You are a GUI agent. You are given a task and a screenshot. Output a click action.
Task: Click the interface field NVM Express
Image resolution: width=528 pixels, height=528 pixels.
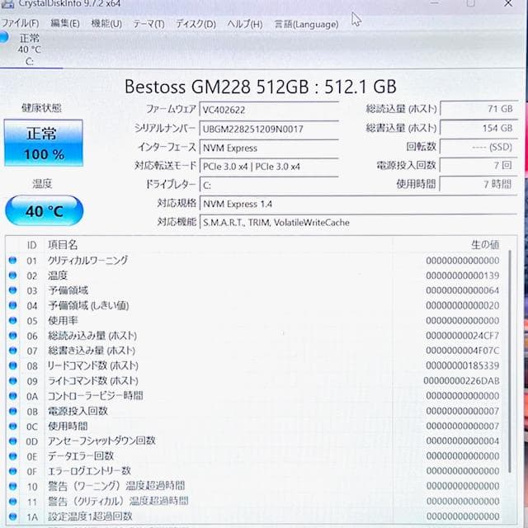pos(269,148)
